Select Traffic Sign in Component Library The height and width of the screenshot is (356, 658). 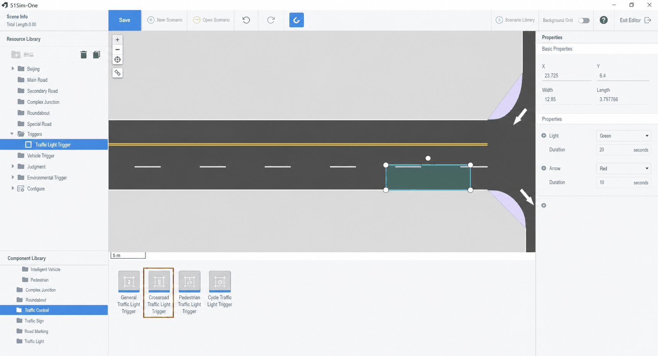(34, 321)
